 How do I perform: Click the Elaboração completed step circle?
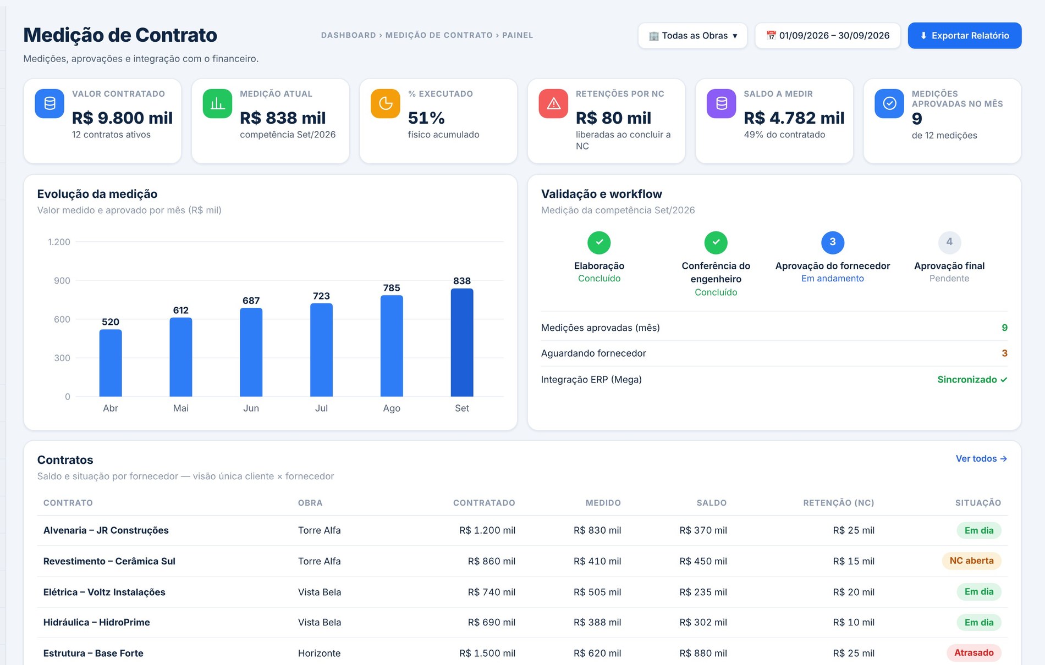point(599,242)
